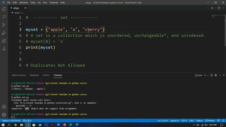Click the bash terminal profile label
The width and height of the screenshot is (226, 127).
pos(198,75)
